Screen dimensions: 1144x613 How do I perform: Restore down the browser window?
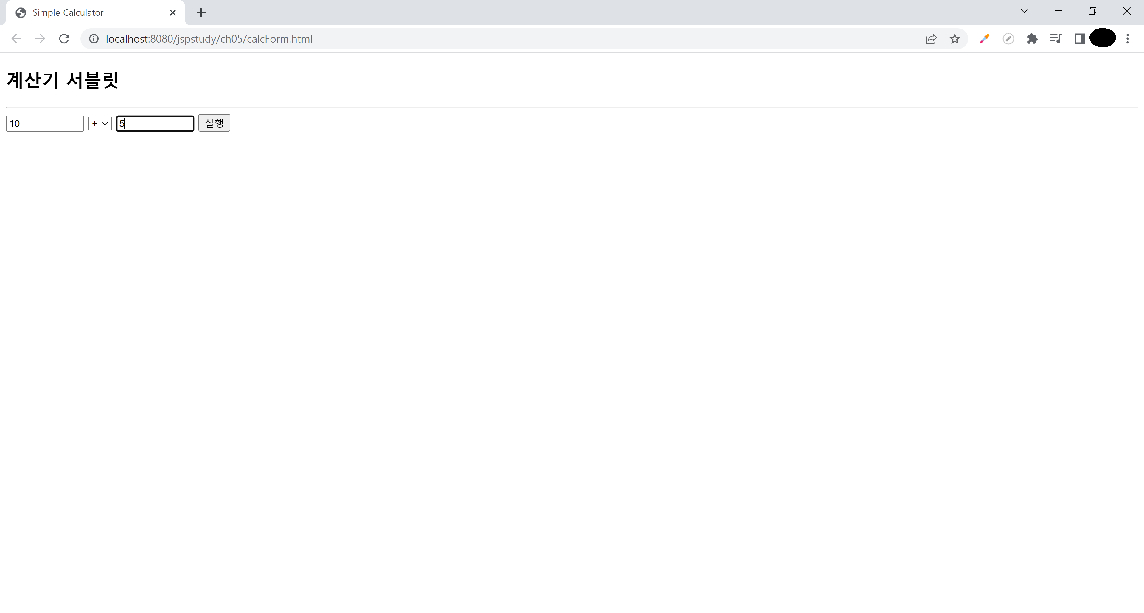pyautogui.click(x=1092, y=11)
